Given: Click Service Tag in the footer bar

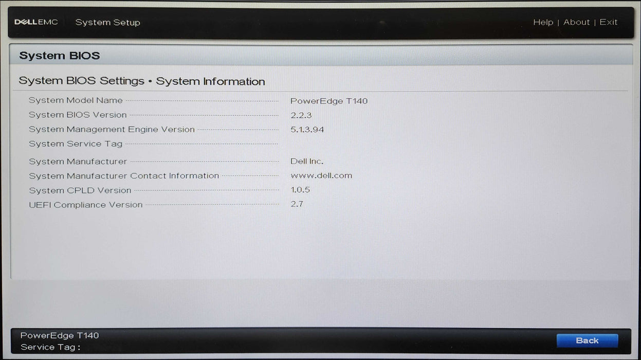Looking at the screenshot, I should tap(50, 347).
